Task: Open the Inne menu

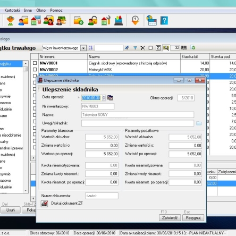Action: pos(28,10)
